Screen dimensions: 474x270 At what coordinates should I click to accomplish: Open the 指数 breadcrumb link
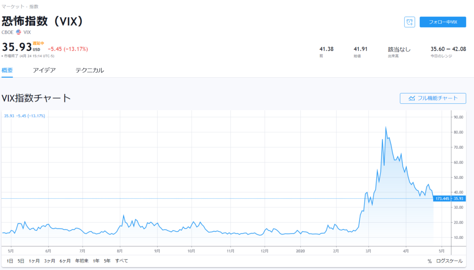coord(34,7)
